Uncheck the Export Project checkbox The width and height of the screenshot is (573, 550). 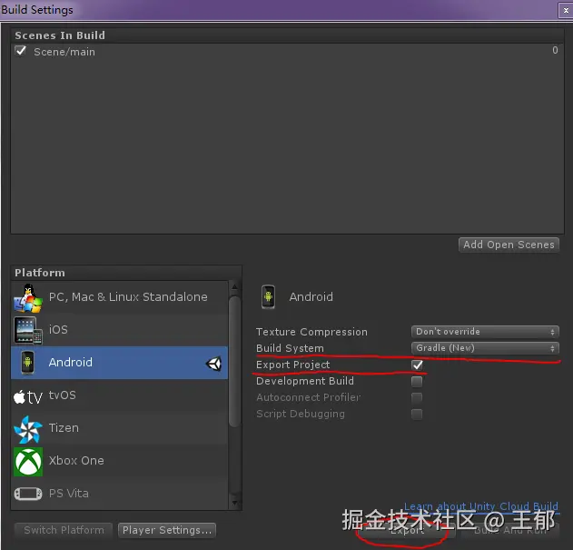(x=417, y=365)
